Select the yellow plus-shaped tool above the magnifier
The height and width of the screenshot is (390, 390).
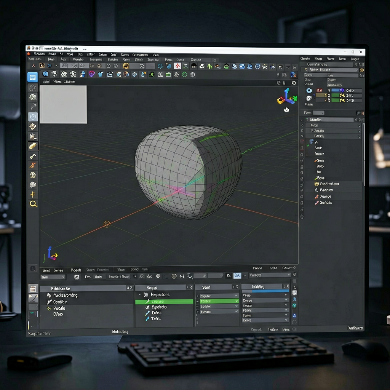tap(33, 194)
